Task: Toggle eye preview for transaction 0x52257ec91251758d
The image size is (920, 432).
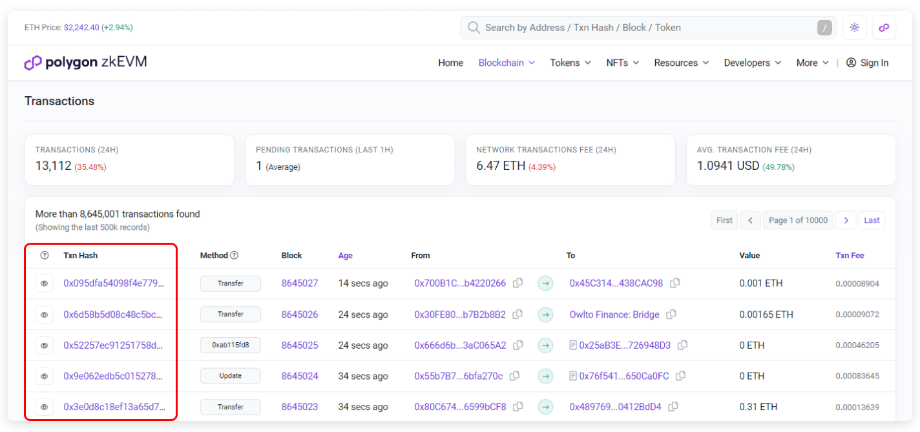Action: pyautogui.click(x=45, y=345)
